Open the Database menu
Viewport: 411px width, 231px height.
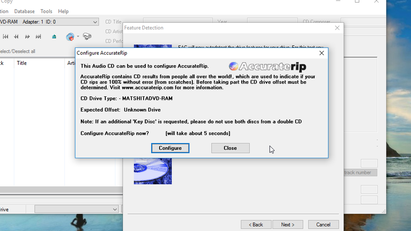[24, 11]
